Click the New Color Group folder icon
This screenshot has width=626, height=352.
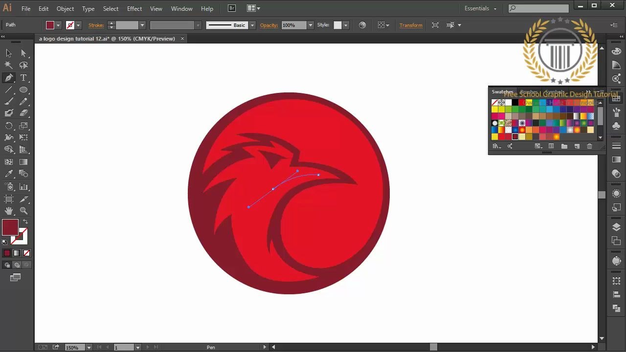(x=564, y=146)
